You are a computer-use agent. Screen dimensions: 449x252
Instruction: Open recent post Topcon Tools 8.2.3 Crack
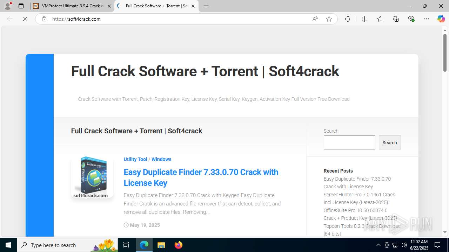(362, 230)
